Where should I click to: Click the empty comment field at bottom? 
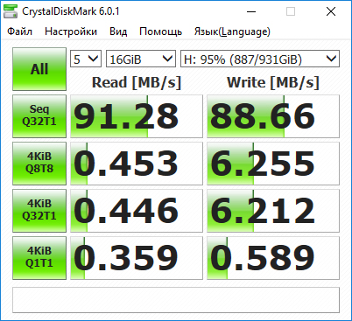coord(176,300)
